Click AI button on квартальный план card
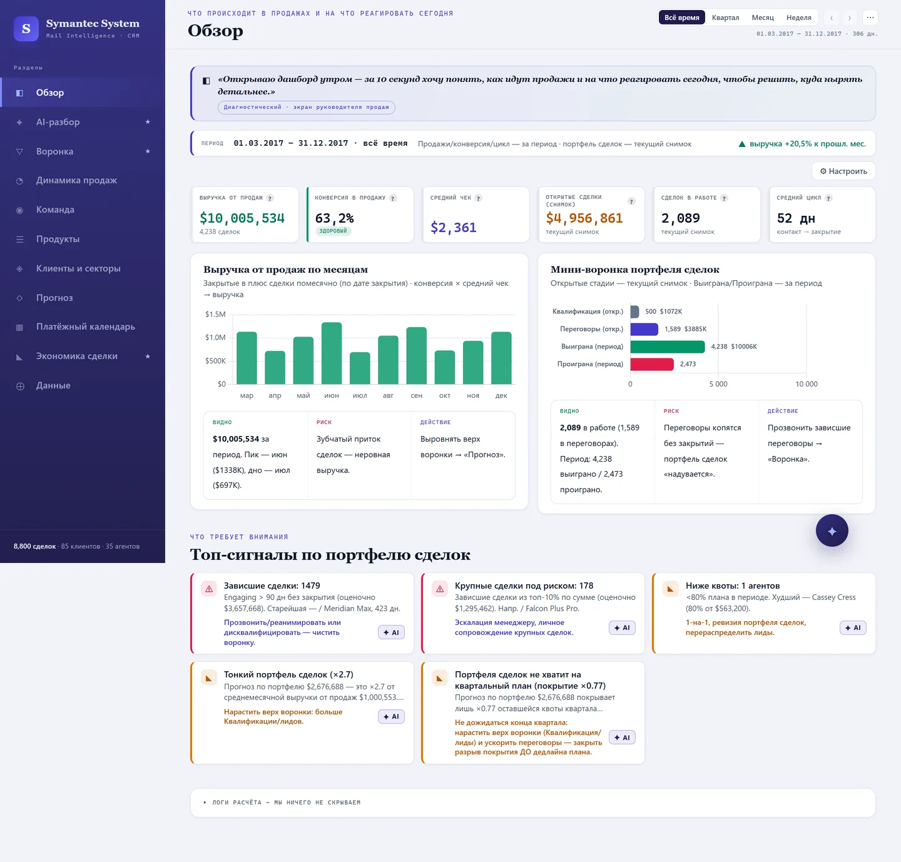Screen dimensions: 901x862 (x=622, y=738)
